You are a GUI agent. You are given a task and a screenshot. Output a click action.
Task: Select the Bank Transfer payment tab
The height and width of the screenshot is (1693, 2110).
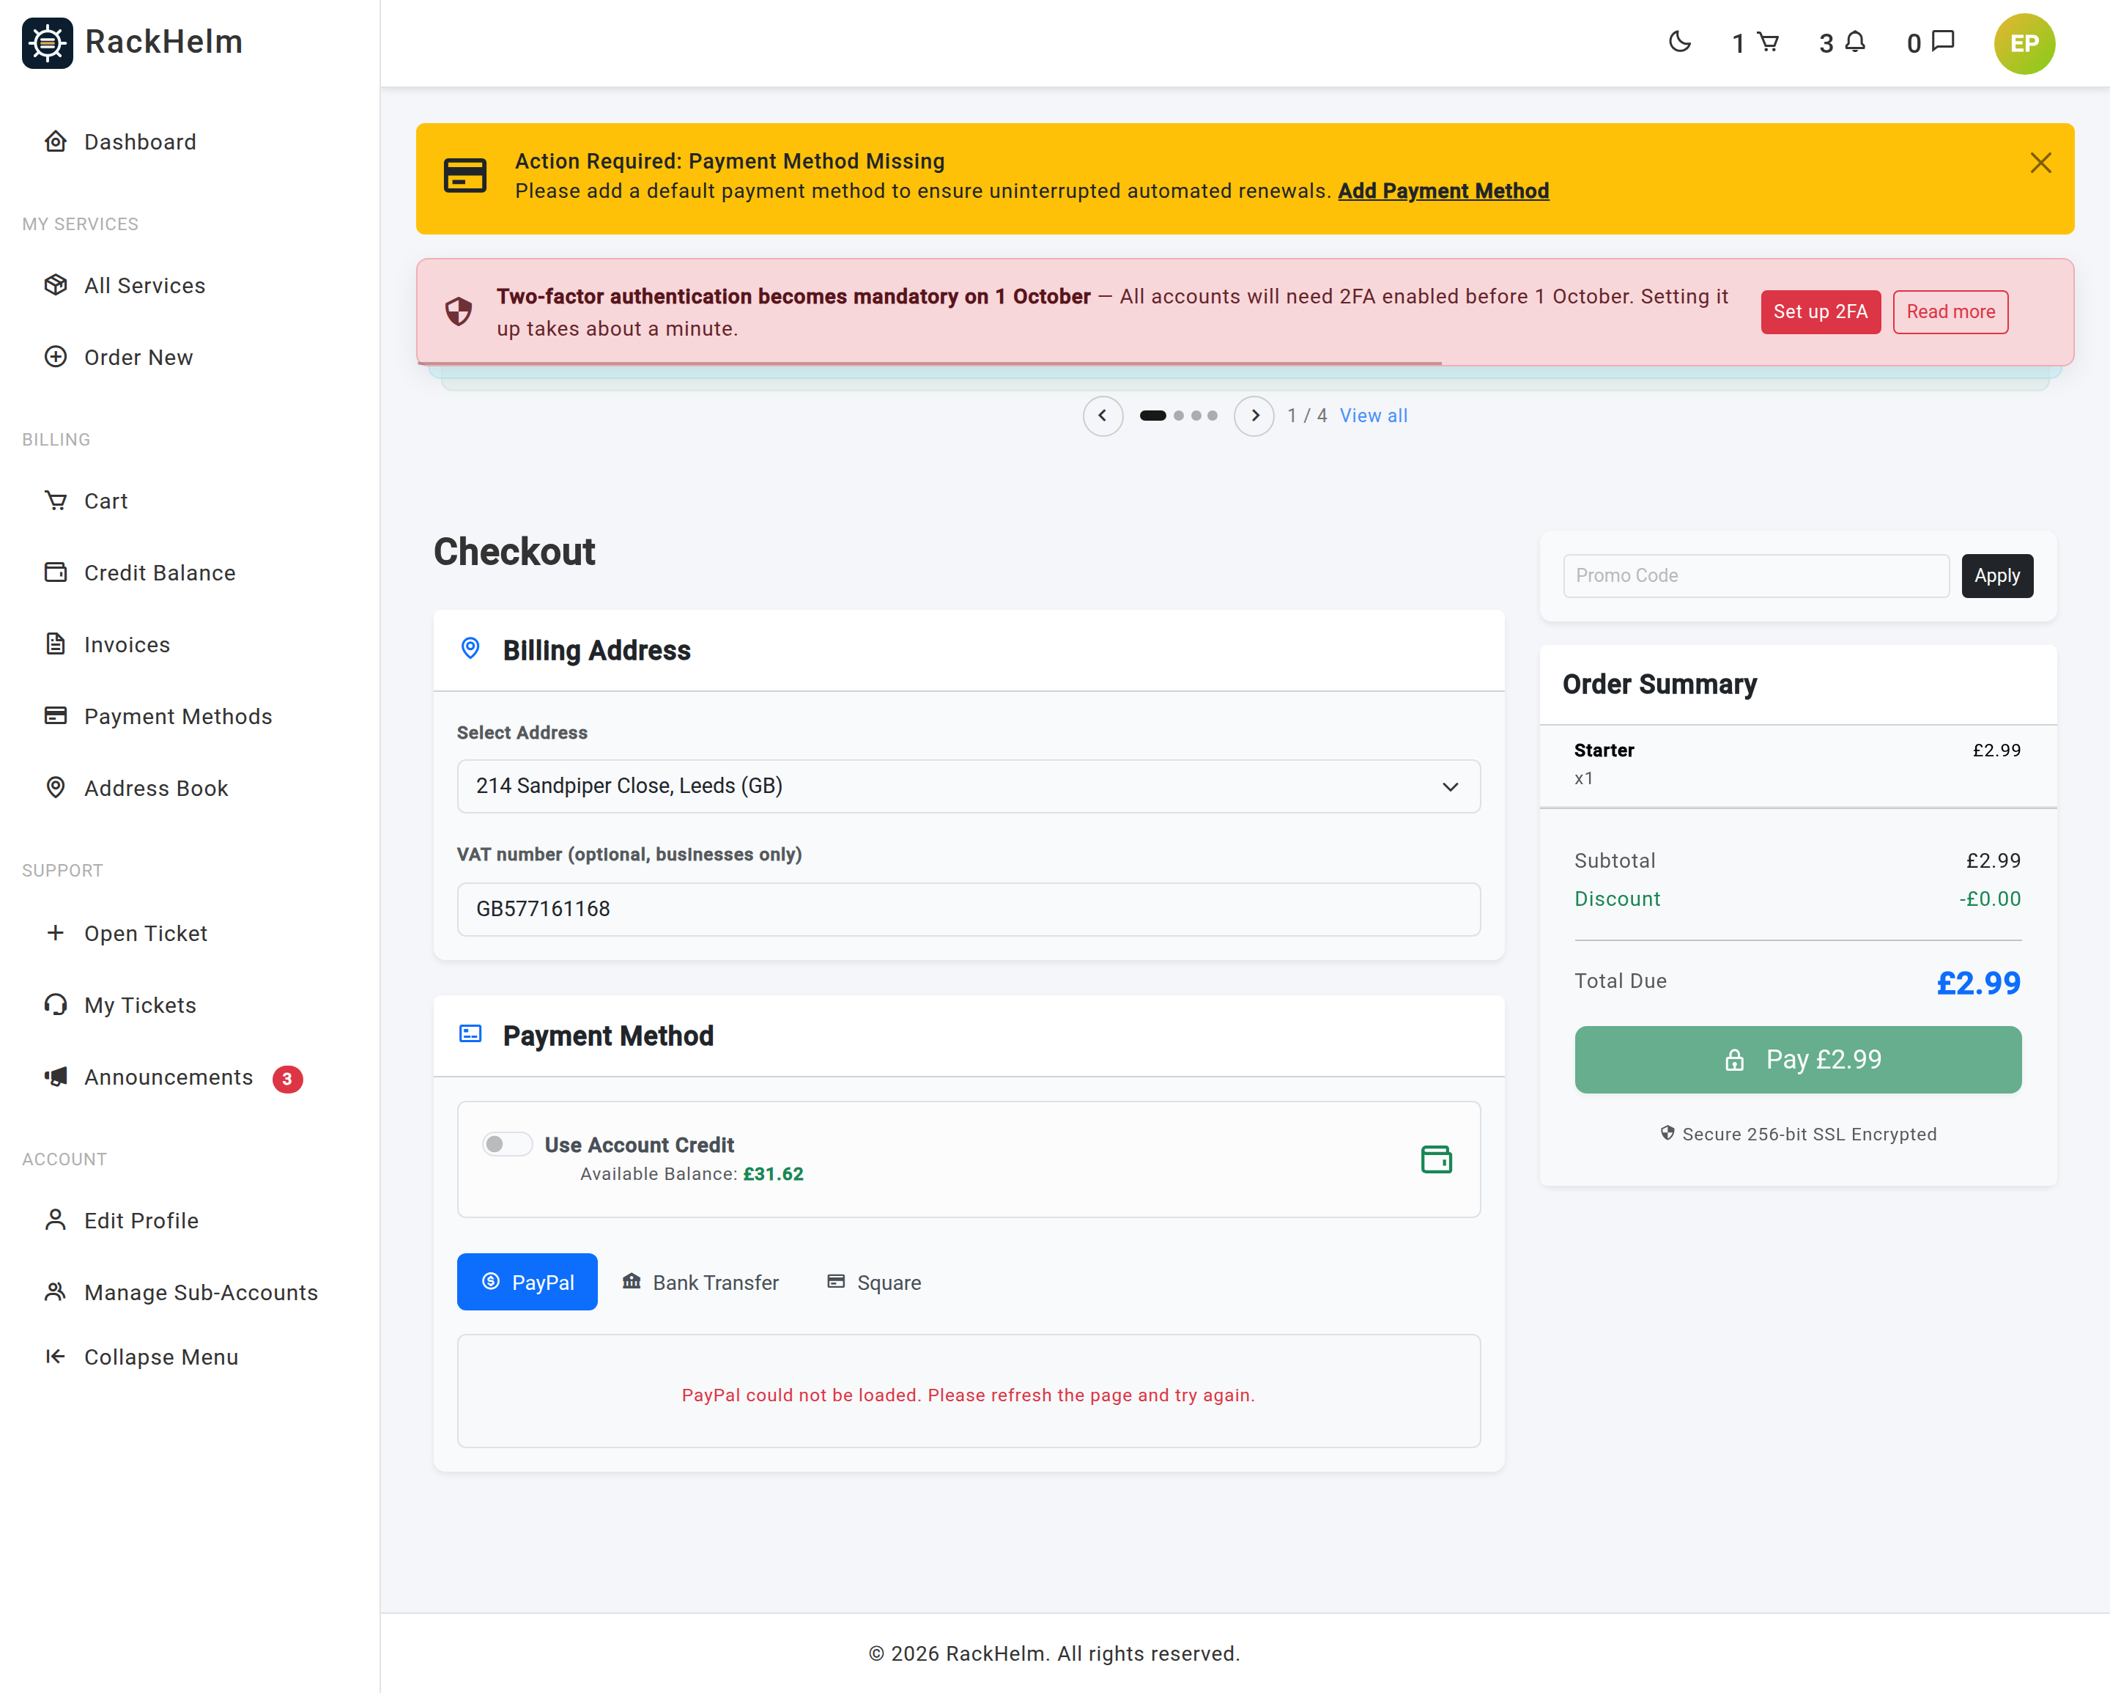700,1282
